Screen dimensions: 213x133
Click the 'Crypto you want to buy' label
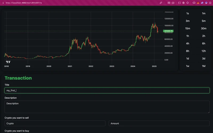click(17, 131)
